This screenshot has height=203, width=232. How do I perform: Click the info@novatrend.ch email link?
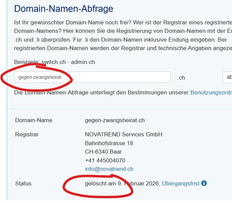click(x=109, y=169)
